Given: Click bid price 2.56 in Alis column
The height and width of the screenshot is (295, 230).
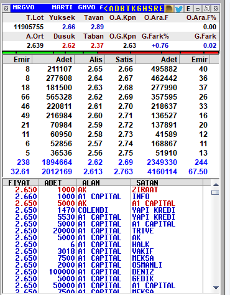Looking at the screenshot, I should coord(95,153).
